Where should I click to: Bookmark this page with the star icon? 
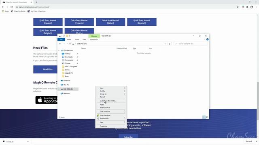(238, 7)
